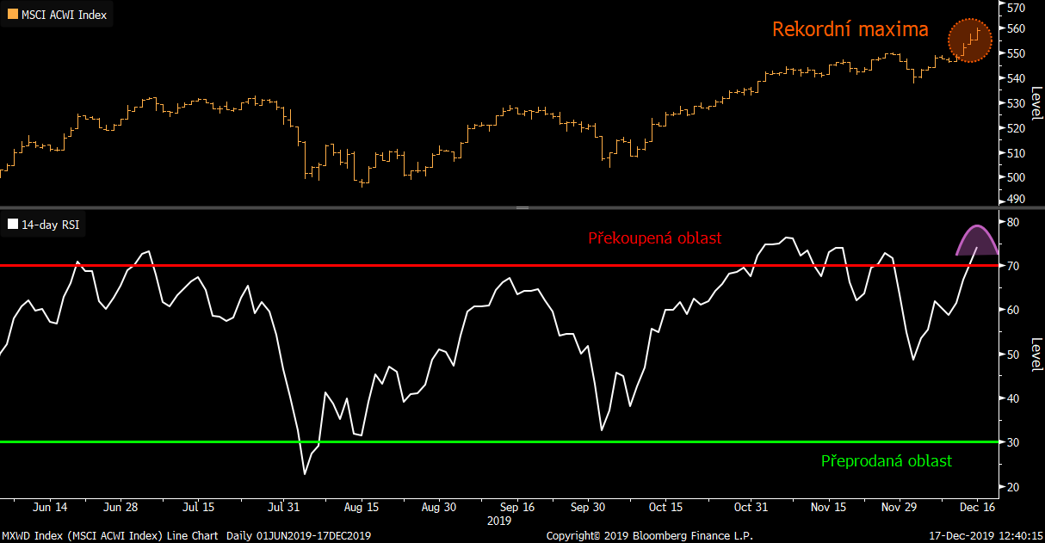Click the RSI chart's Level axis title
Screen dimensions: 1045x543
tap(1036, 354)
